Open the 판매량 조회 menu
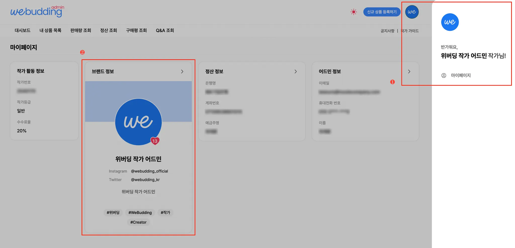Image resolution: width=515 pixels, height=248 pixels. 81,30
